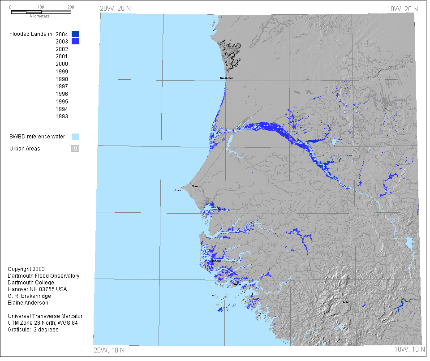Click the Dartmouth Flood Observatory text

pos(43,276)
